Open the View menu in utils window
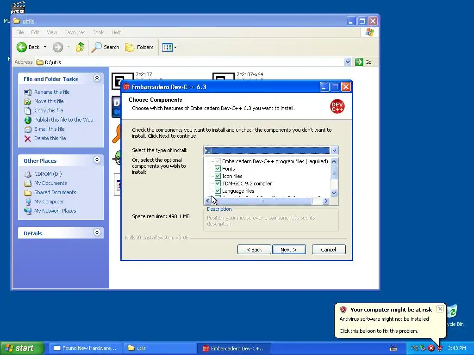 (52, 32)
